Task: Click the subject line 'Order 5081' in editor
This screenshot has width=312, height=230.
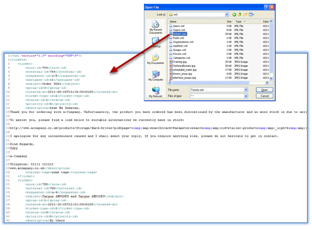Action: pyautogui.click(x=53, y=84)
